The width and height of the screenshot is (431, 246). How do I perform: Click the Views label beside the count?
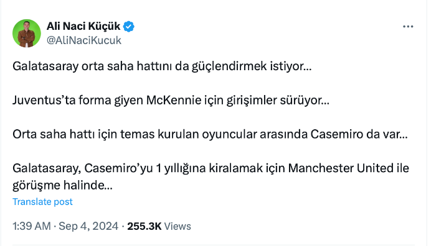pyautogui.click(x=178, y=226)
